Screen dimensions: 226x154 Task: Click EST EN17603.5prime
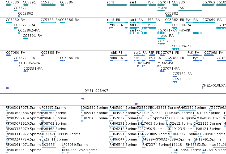(x=151, y=124)
